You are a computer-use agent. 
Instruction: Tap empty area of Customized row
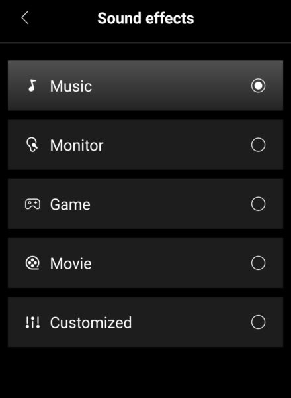pyautogui.click(x=190, y=322)
